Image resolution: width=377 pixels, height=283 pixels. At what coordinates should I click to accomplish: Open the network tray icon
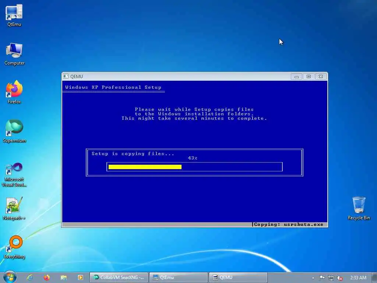pyautogui.click(x=331, y=278)
